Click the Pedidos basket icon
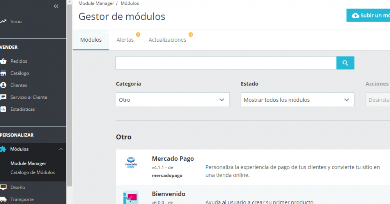 3,61
